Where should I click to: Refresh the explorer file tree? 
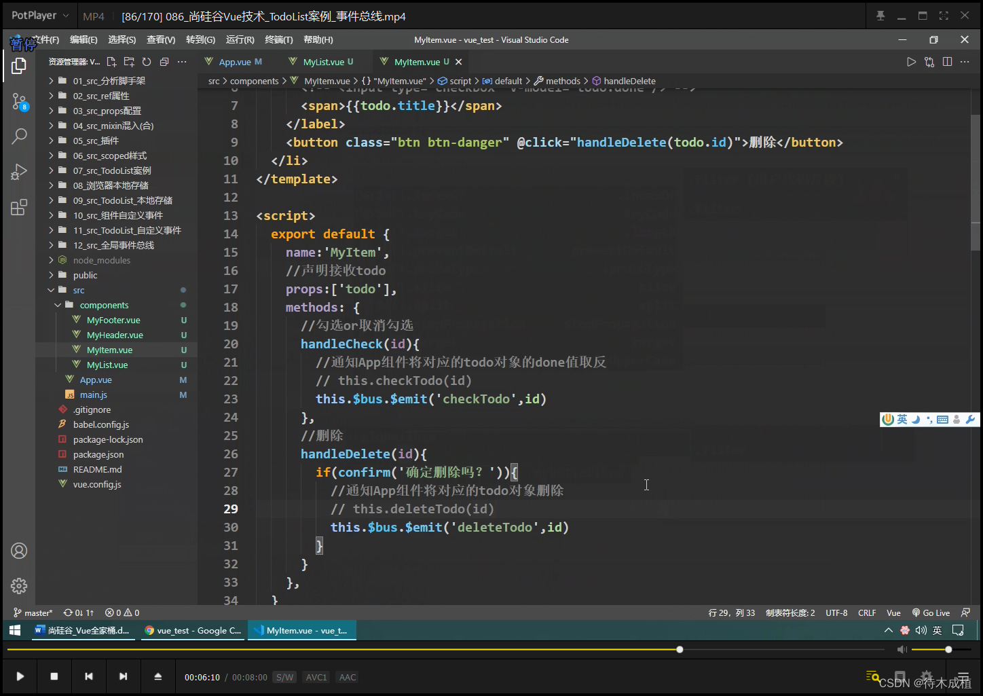coord(147,62)
